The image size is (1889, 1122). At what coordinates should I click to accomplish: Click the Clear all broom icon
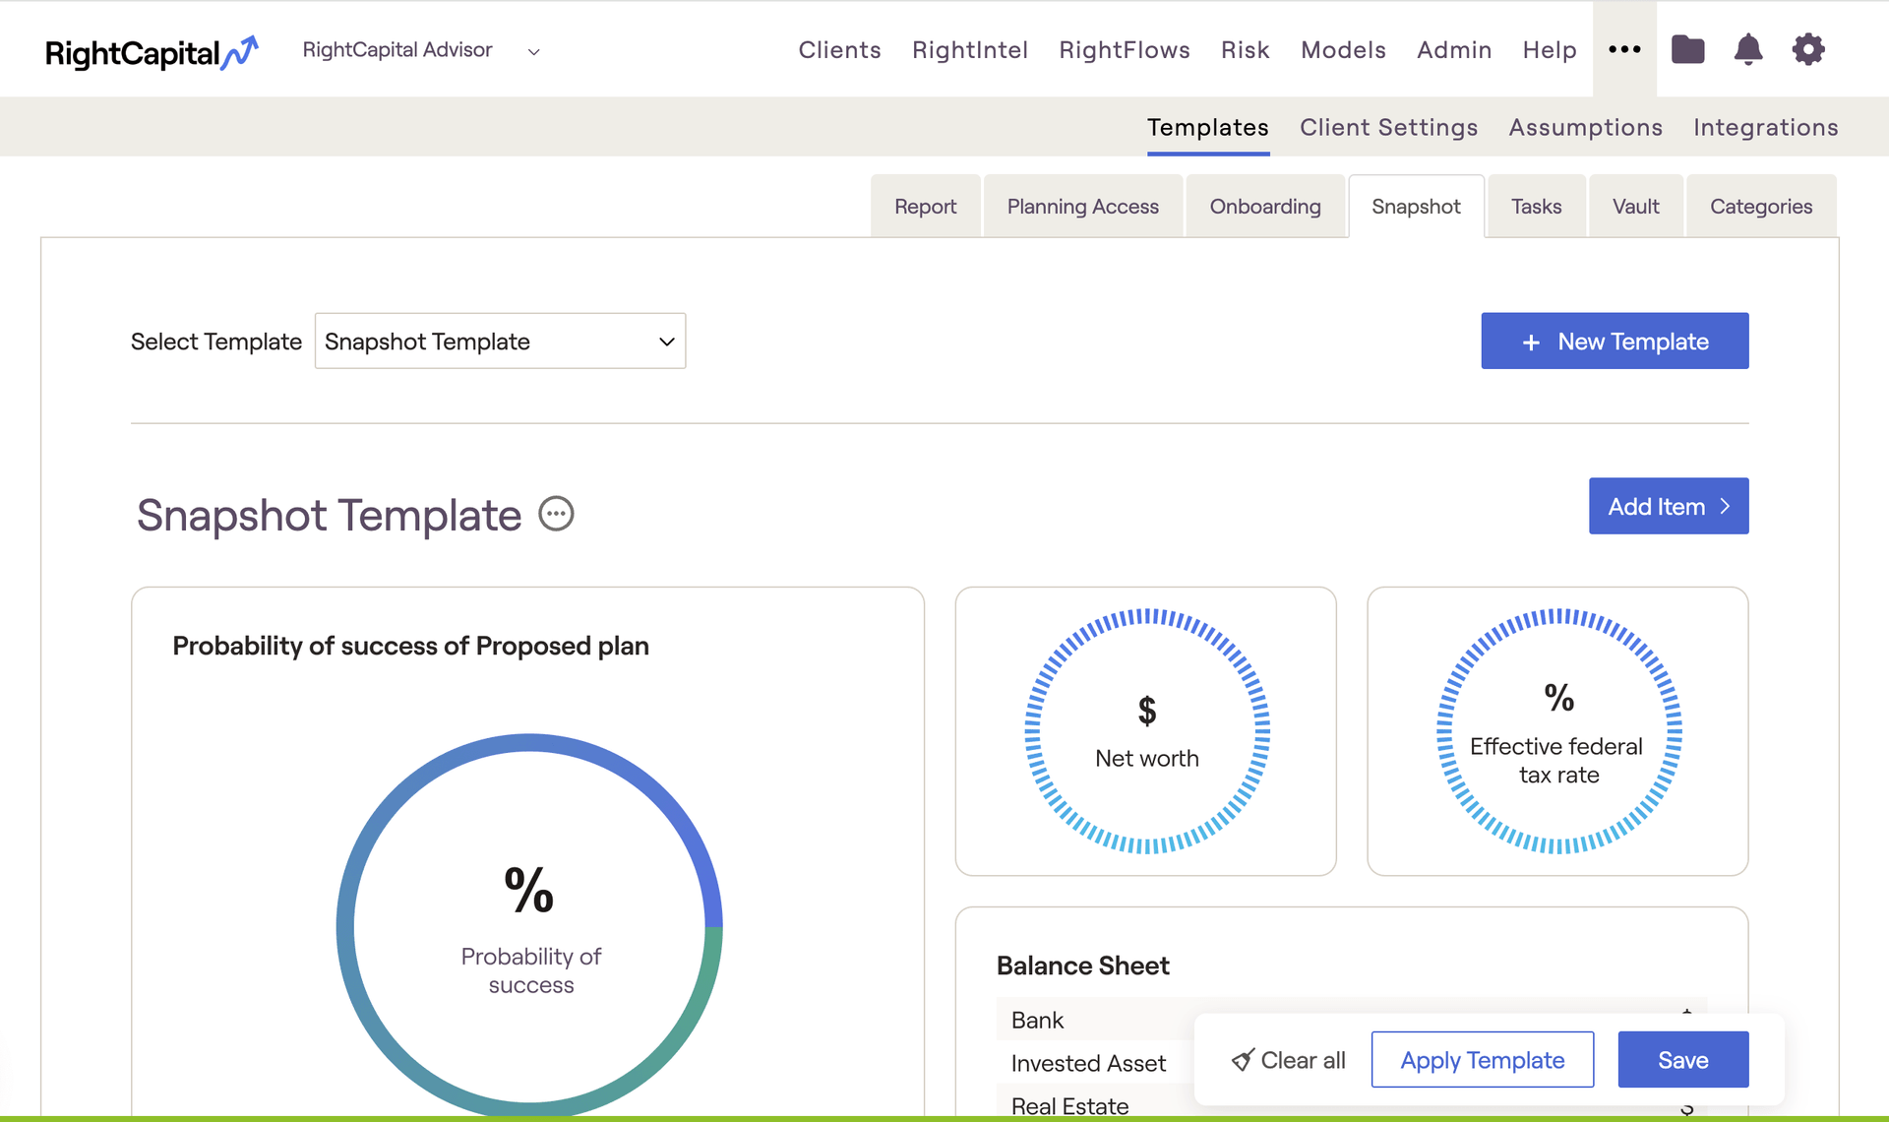point(1243,1060)
